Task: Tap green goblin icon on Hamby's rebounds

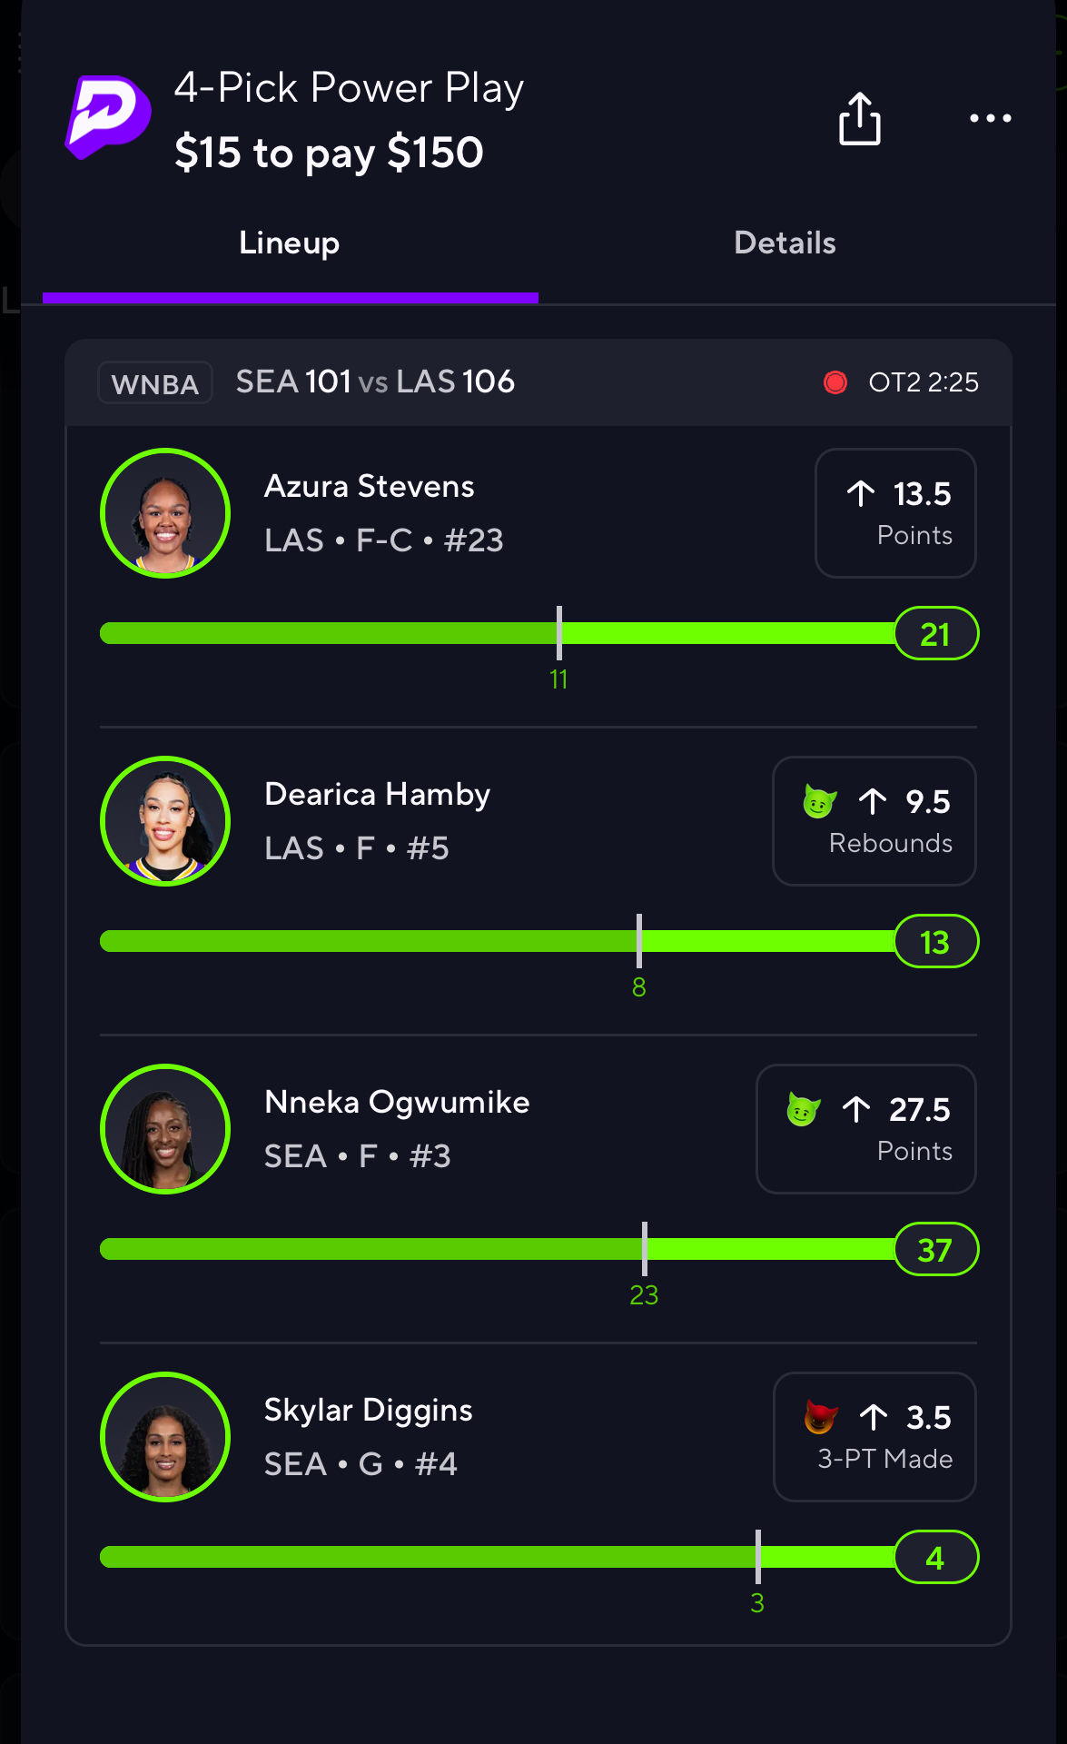Action: coord(819,801)
